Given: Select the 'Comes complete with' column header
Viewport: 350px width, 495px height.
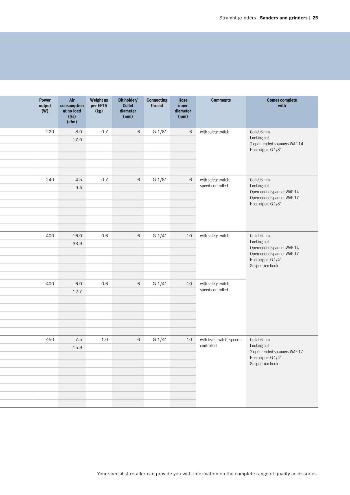Looking at the screenshot, I should 282,103.
